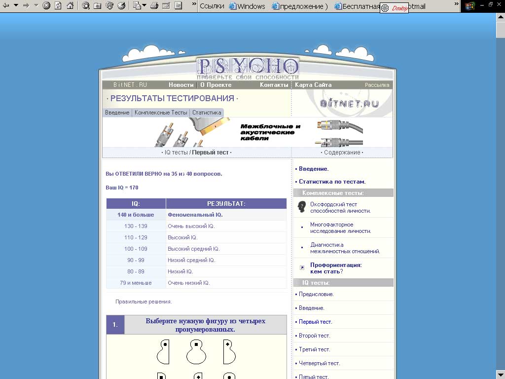Click the browser Back arrow button
Viewport: 505px width, 379px height.
coord(6,6)
